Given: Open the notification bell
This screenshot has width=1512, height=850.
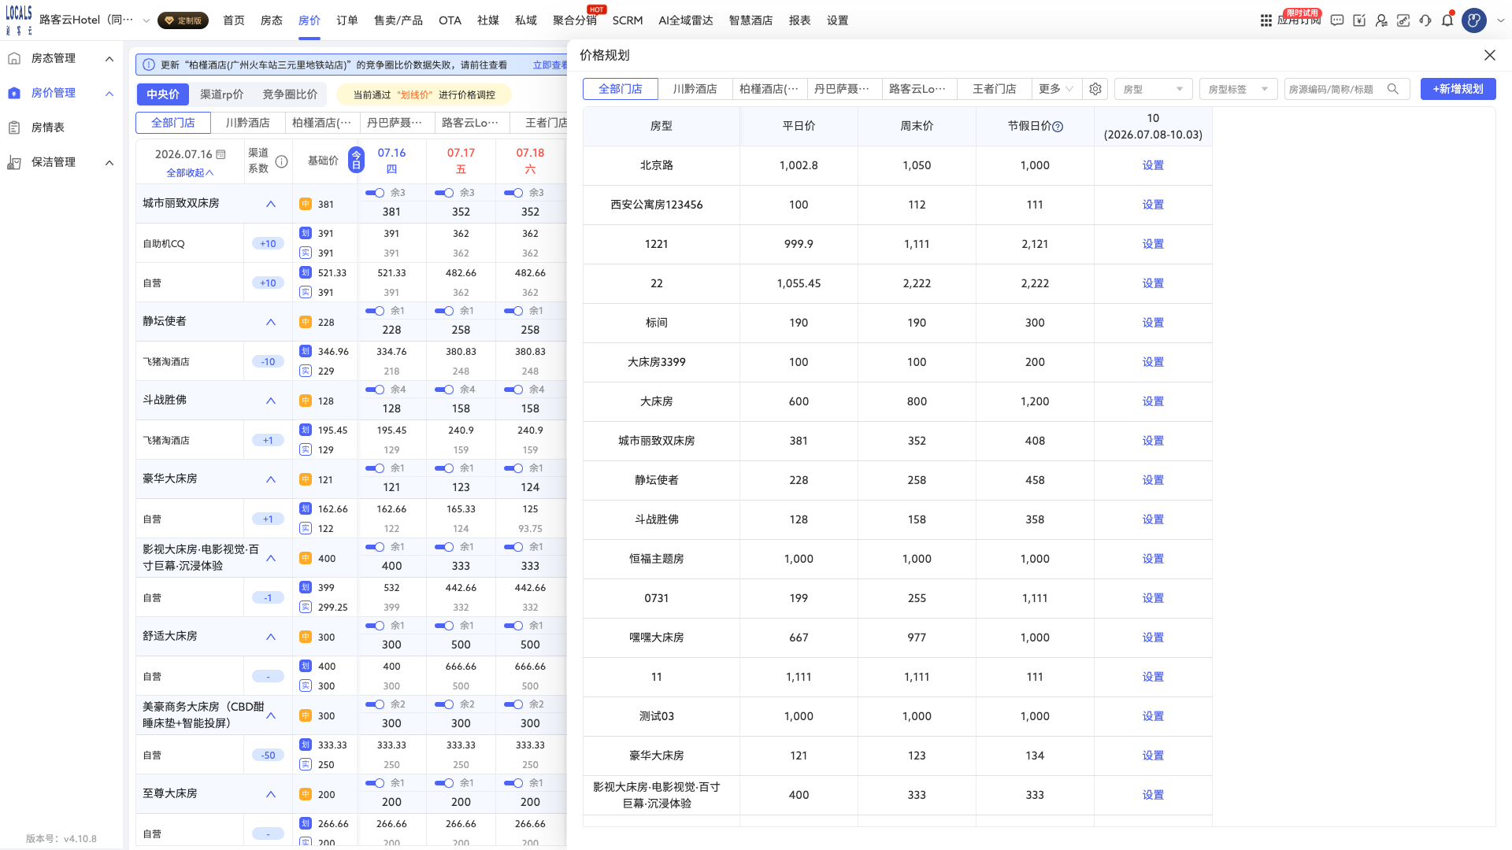Looking at the screenshot, I should click(1447, 20).
